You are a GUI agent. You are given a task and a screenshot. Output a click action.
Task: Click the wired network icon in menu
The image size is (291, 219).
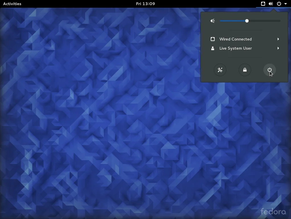coord(213,39)
